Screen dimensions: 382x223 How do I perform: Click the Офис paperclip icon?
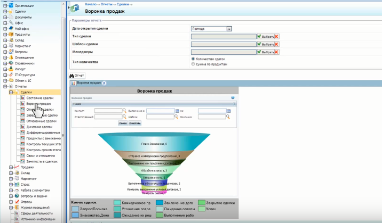click(11, 22)
